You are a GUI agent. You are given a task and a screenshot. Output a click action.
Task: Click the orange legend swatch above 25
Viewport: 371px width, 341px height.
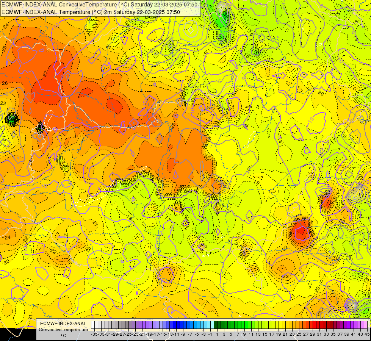coord(297,325)
